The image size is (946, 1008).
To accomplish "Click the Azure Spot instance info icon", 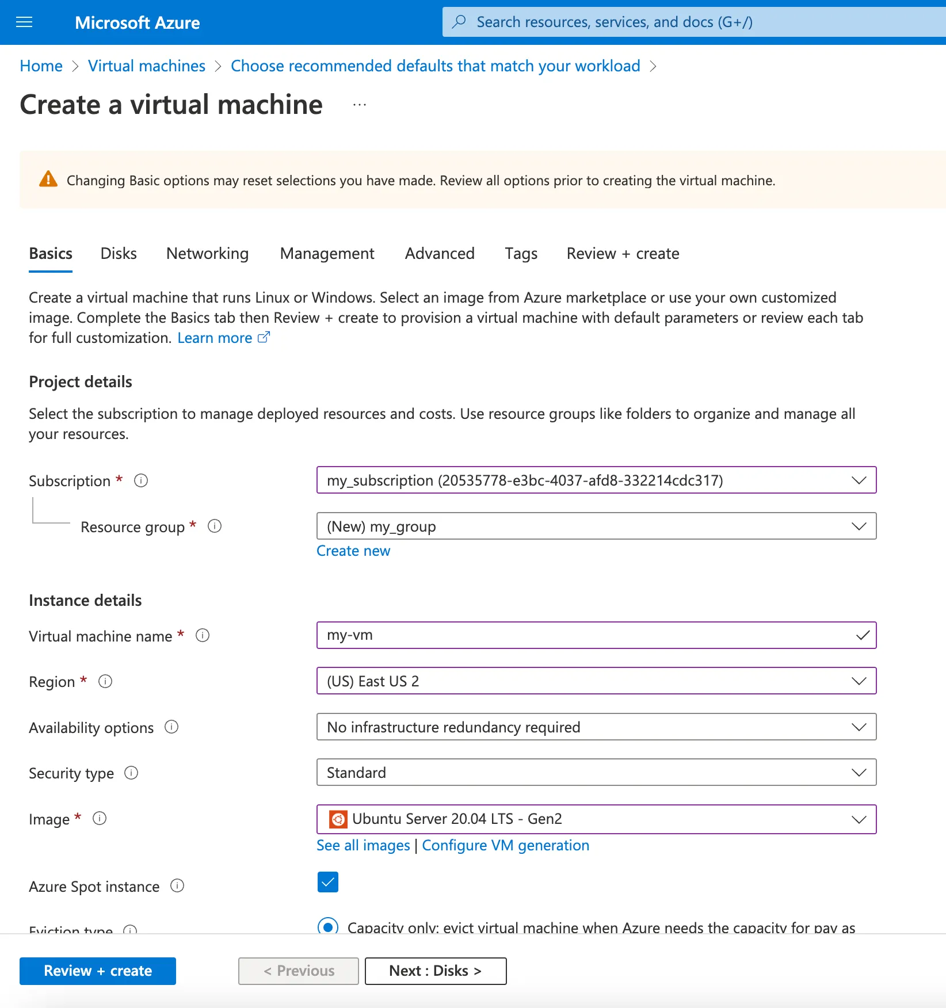I will [x=176, y=886].
